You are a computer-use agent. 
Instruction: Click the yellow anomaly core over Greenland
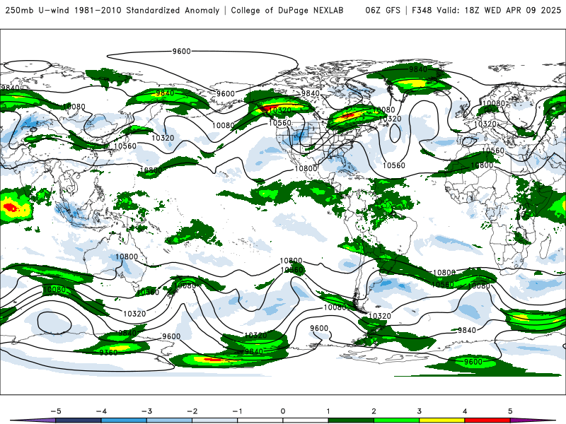coord(415,83)
